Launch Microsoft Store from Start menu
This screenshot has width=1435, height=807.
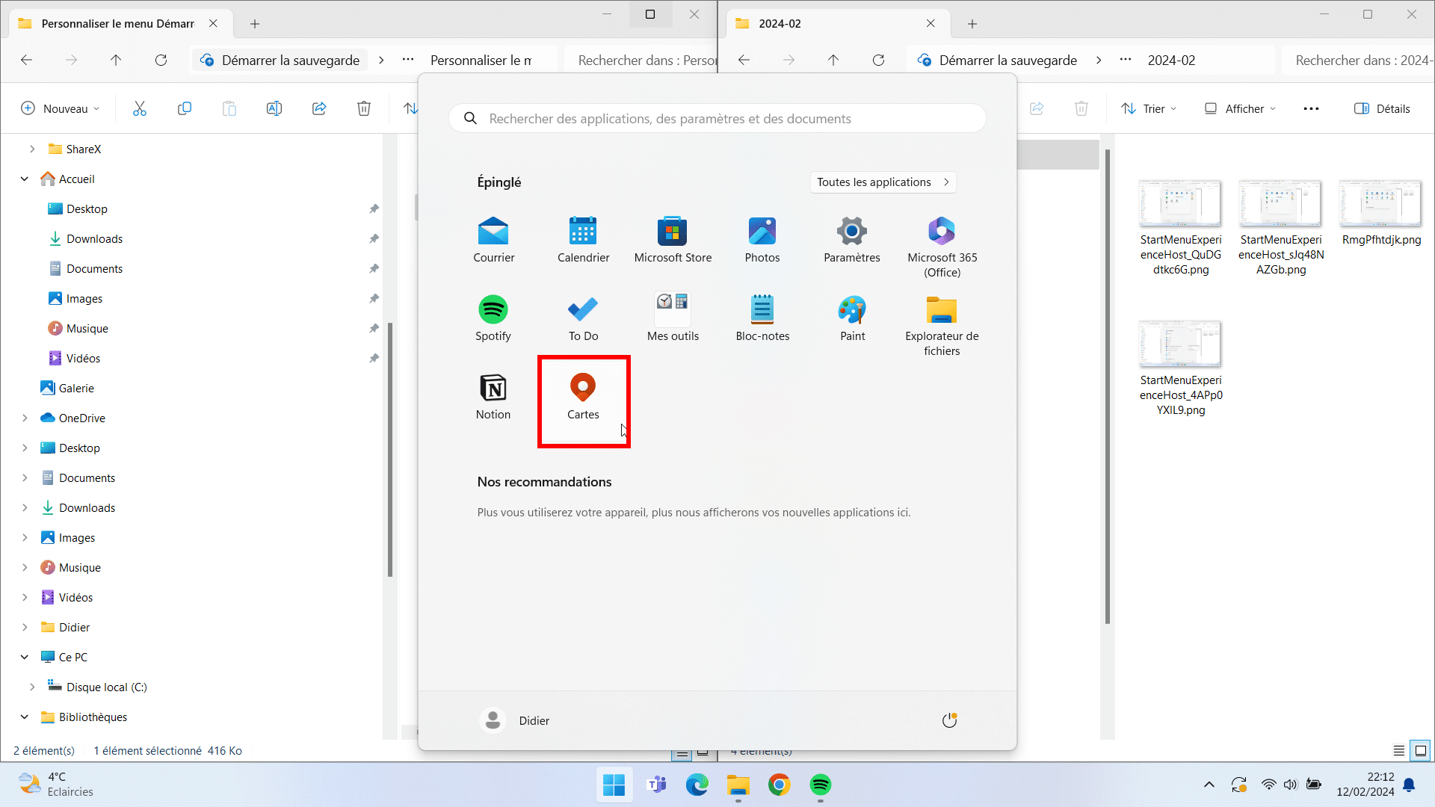point(673,239)
